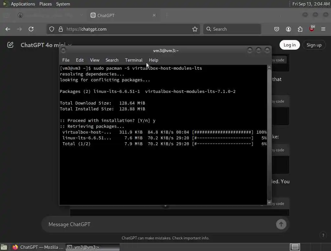The width and height of the screenshot is (331, 251).
Task: Click the 'Packages (2)' line in terminal
Action: tap(147, 92)
